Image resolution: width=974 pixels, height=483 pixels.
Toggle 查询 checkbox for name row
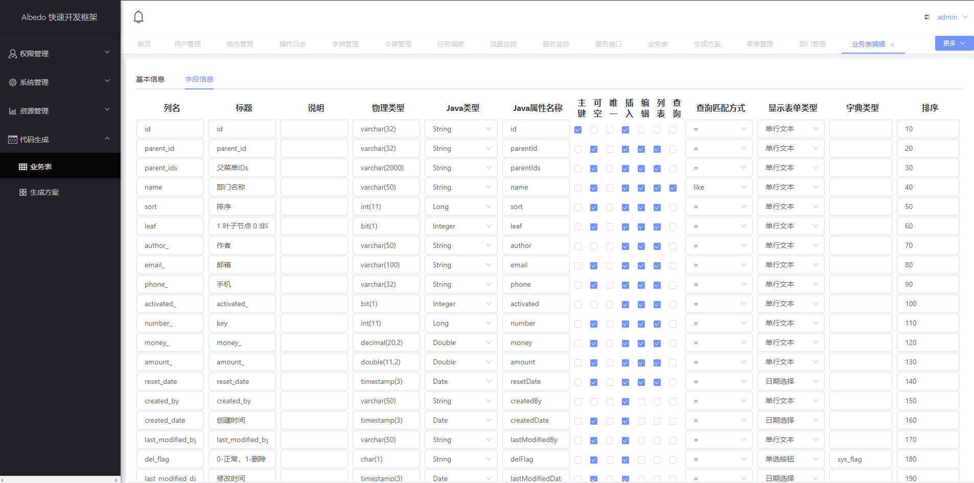pos(673,188)
